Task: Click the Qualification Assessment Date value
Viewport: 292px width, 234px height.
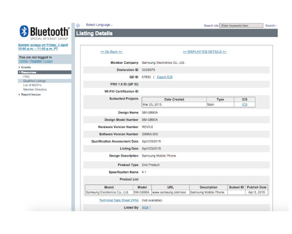Action: [151, 142]
